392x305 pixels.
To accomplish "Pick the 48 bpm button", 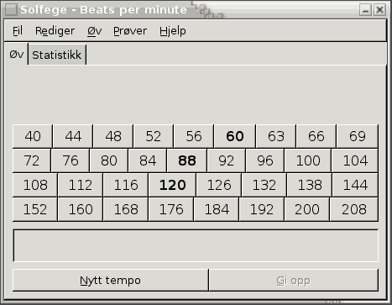I will point(113,136).
